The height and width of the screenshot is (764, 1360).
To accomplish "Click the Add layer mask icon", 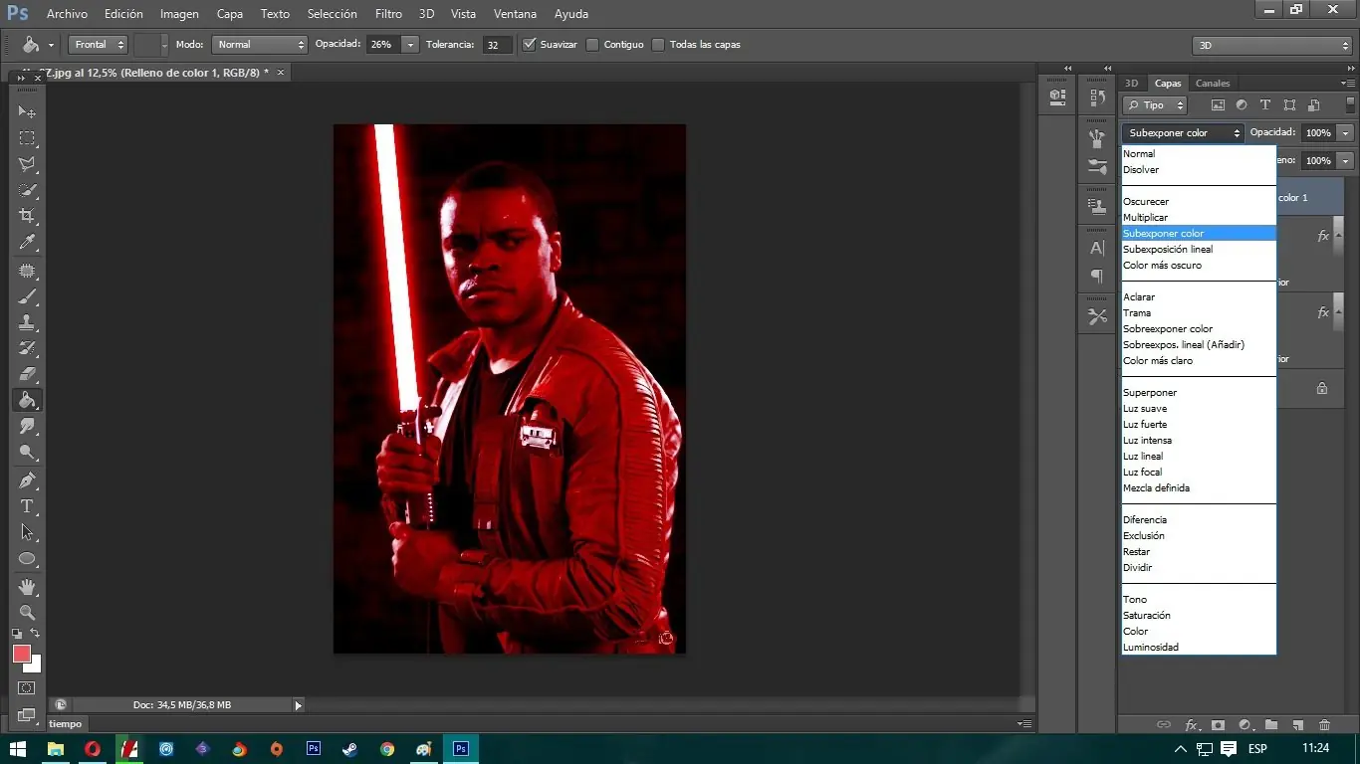I will coord(1219,725).
